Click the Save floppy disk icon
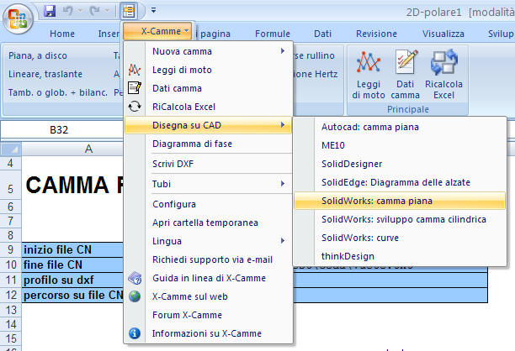Viewport: 515px width, 351px height. tap(50, 11)
